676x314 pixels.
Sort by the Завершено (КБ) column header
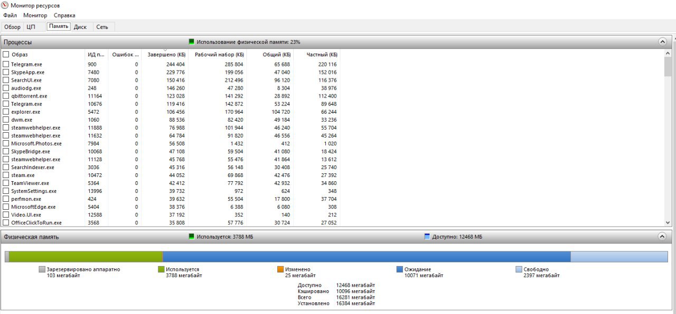click(165, 54)
